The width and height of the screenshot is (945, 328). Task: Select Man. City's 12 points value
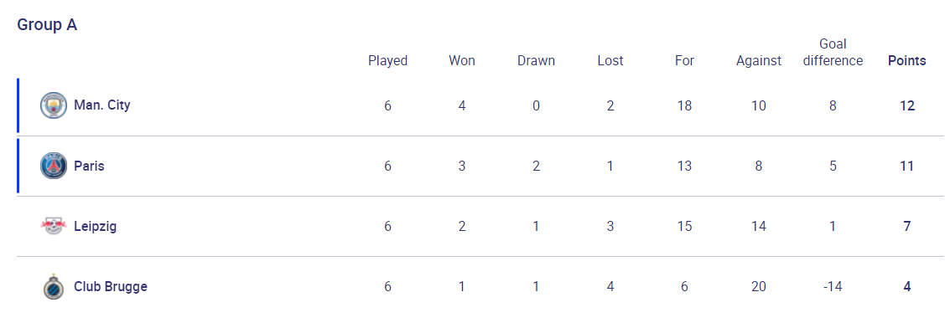tap(906, 106)
